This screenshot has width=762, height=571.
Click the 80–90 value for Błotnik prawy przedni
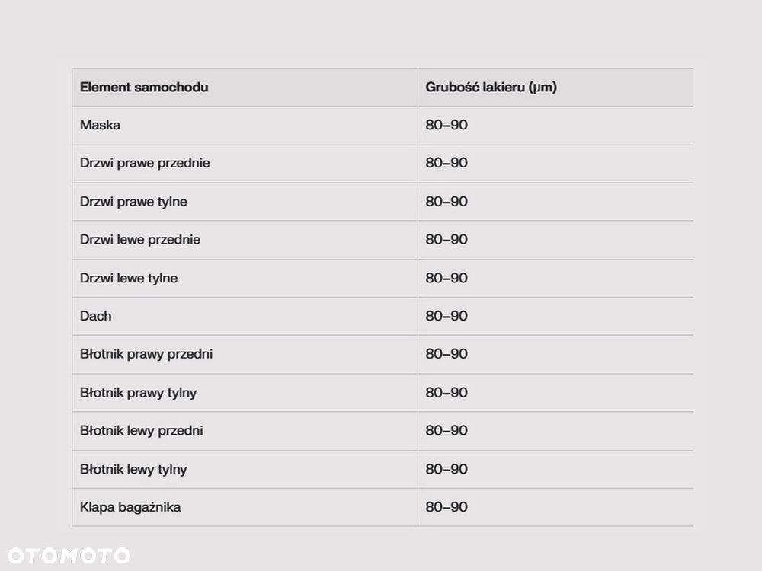click(x=447, y=354)
